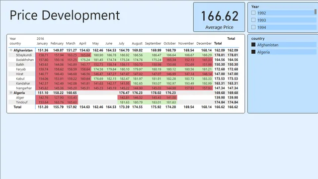Image resolution: width=318 pixels, height=179 pixels.
Task: Collapse the Afghanistan row group
Action: pos(11,50)
